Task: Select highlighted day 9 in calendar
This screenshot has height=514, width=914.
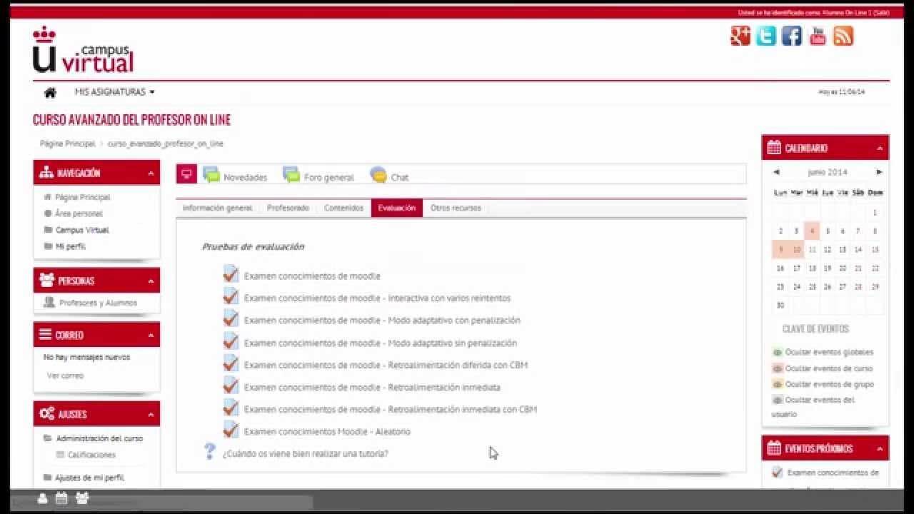Action: click(x=780, y=249)
